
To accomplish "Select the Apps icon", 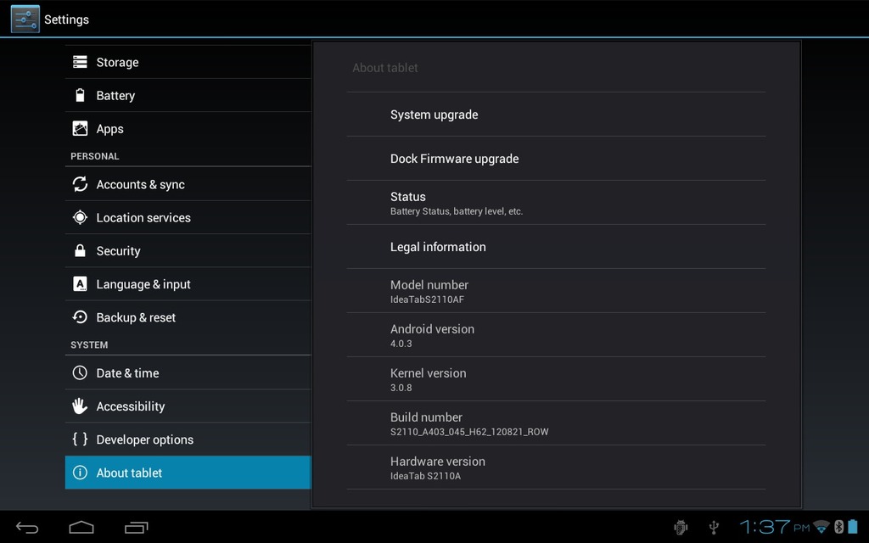I will click(80, 129).
